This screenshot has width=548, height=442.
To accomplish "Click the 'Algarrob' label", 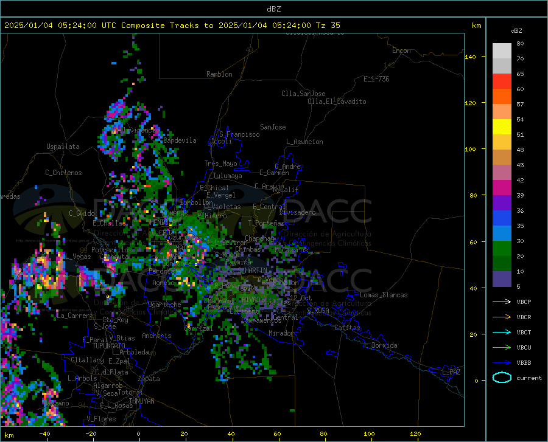I will 108,385.
